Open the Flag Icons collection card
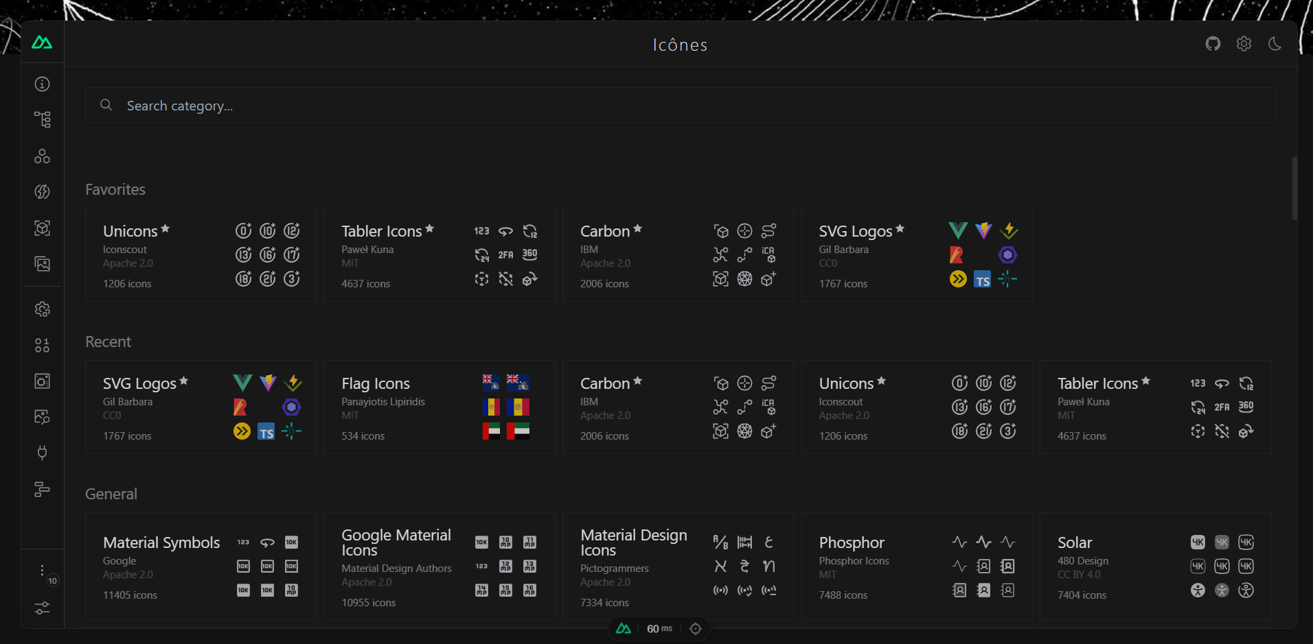 coord(439,407)
